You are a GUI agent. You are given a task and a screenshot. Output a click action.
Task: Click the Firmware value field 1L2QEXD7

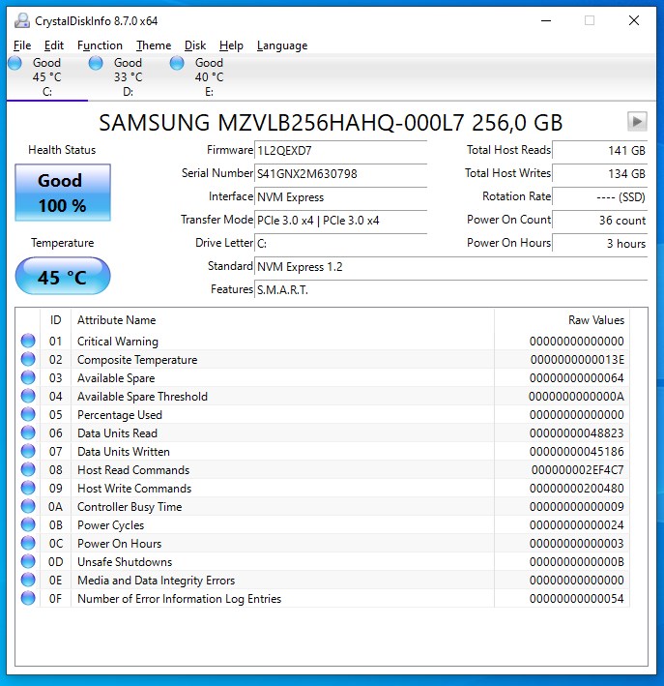coord(340,151)
